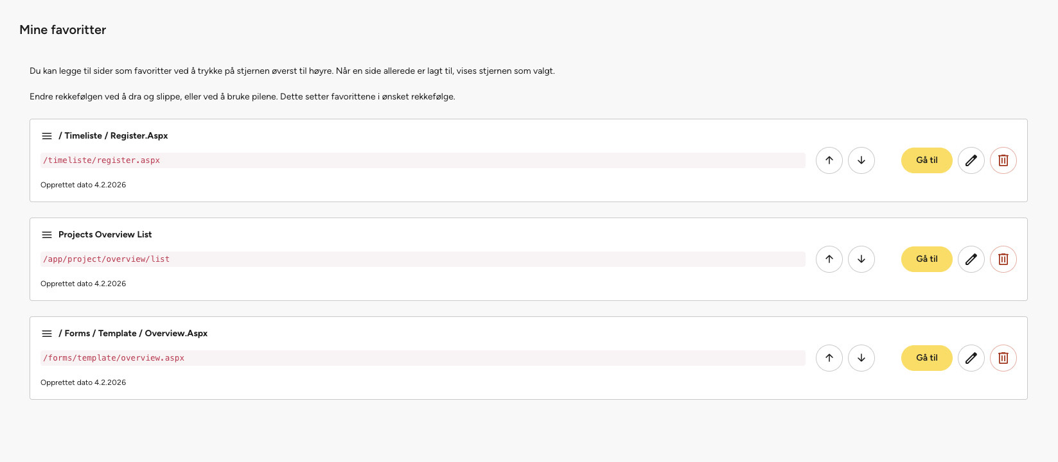Delete the Timeliste Register favorite
The width and height of the screenshot is (1058, 462).
pyautogui.click(x=1003, y=160)
